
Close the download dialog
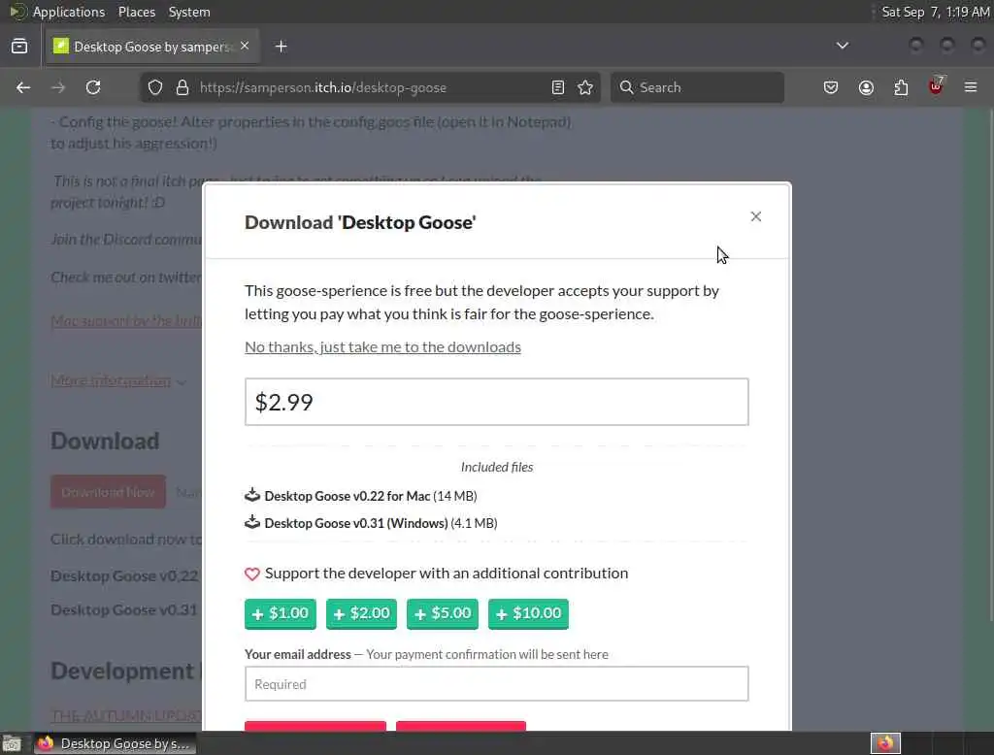[755, 216]
